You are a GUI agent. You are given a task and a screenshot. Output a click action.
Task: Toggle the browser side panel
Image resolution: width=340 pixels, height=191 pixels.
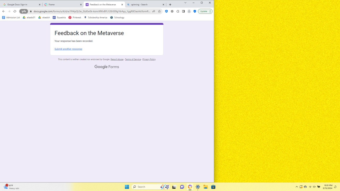coord(183,11)
